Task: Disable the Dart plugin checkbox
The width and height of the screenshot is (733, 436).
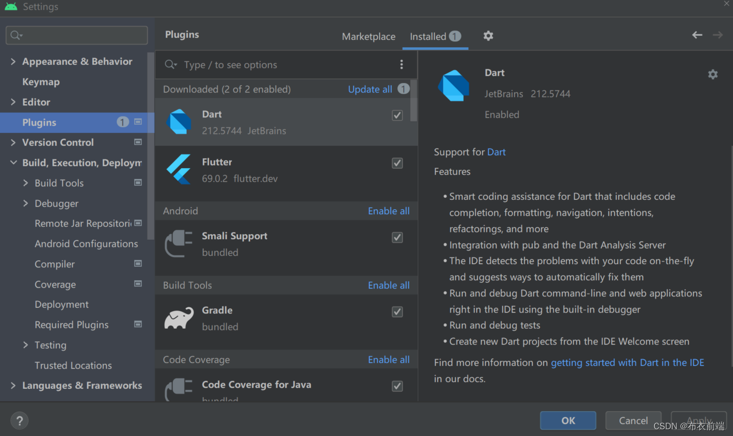Action: (x=397, y=115)
